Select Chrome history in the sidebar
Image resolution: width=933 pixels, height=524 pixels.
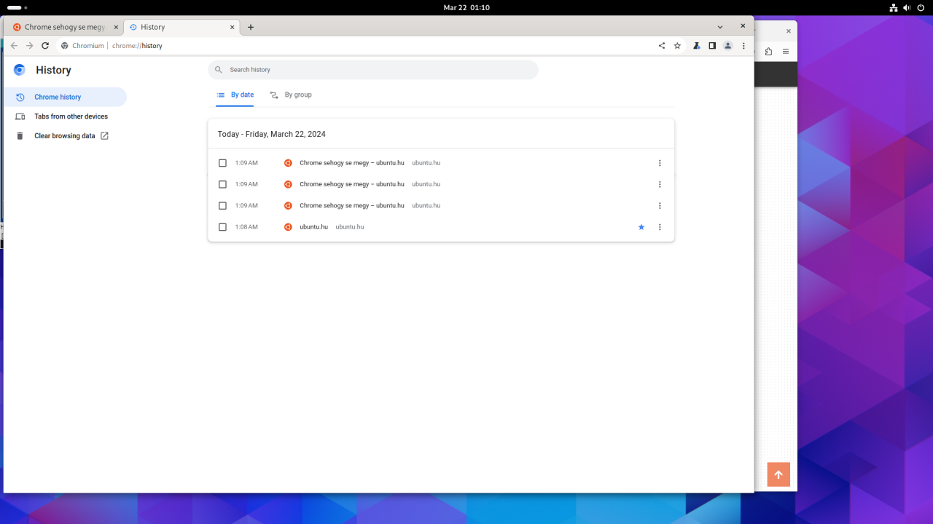click(x=65, y=97)
